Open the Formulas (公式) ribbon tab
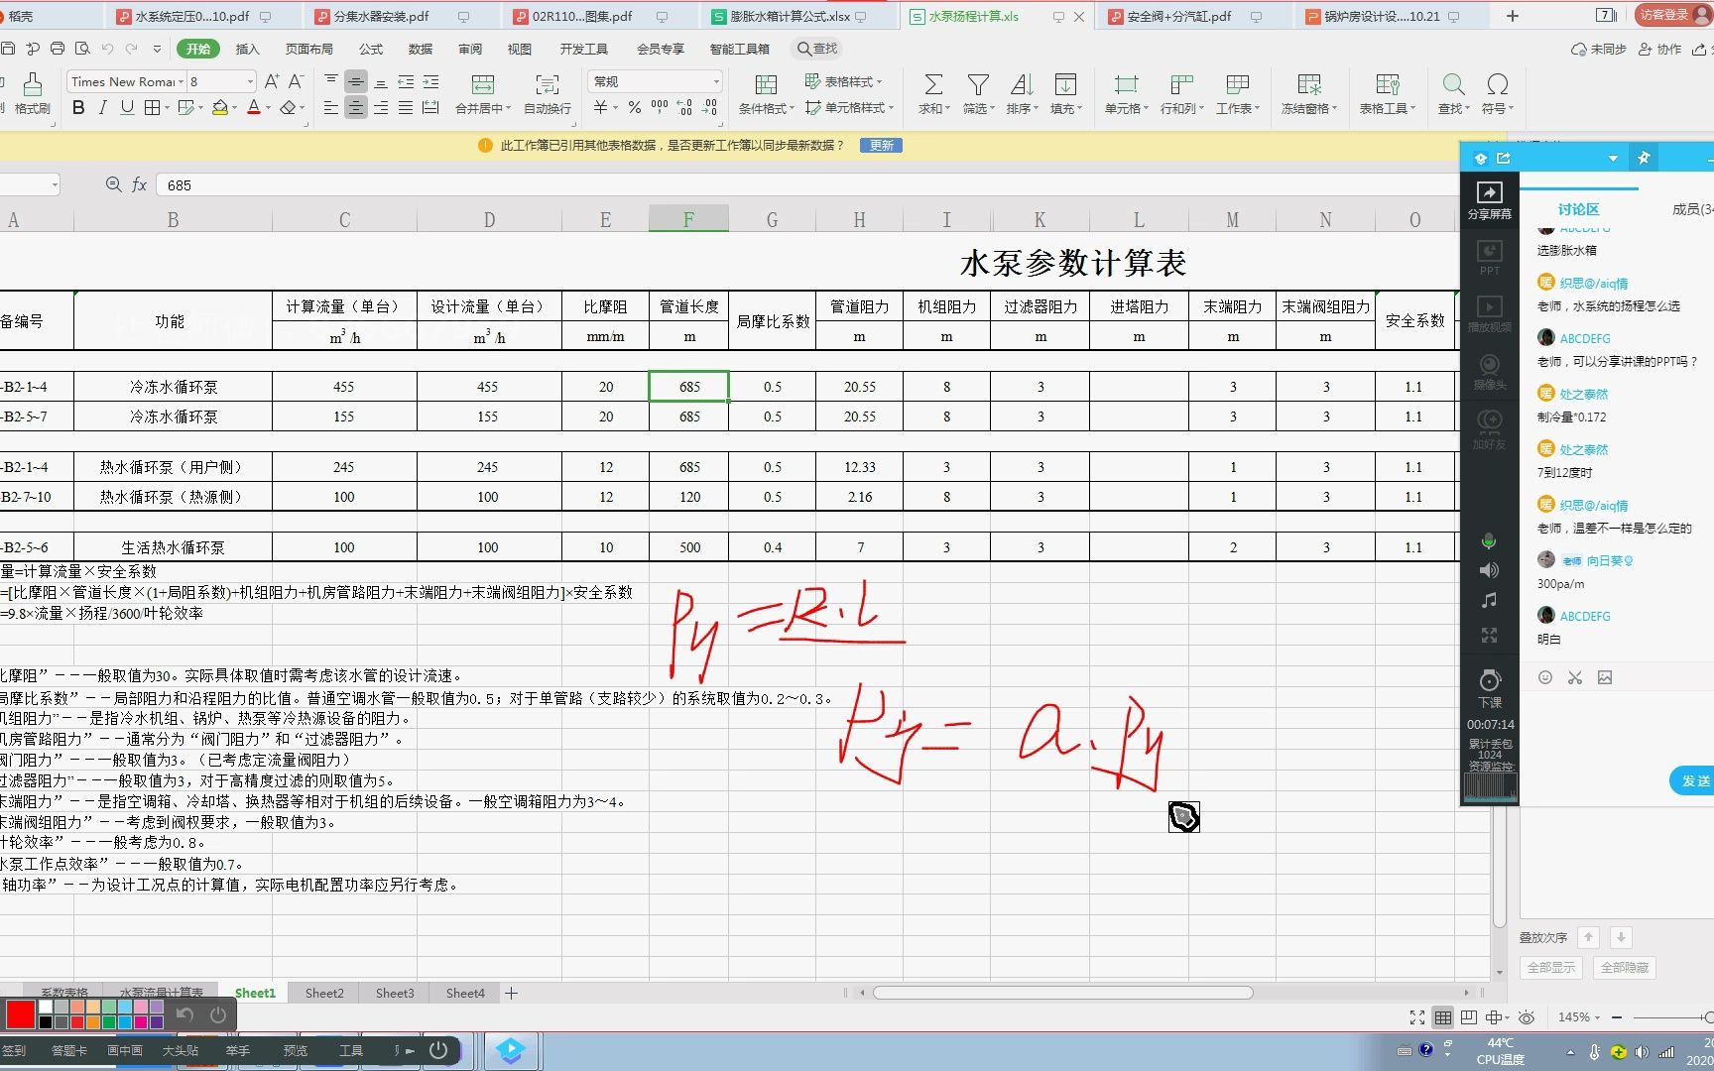The height and width of the screenshot is (1071, 1714). point(371,49)
